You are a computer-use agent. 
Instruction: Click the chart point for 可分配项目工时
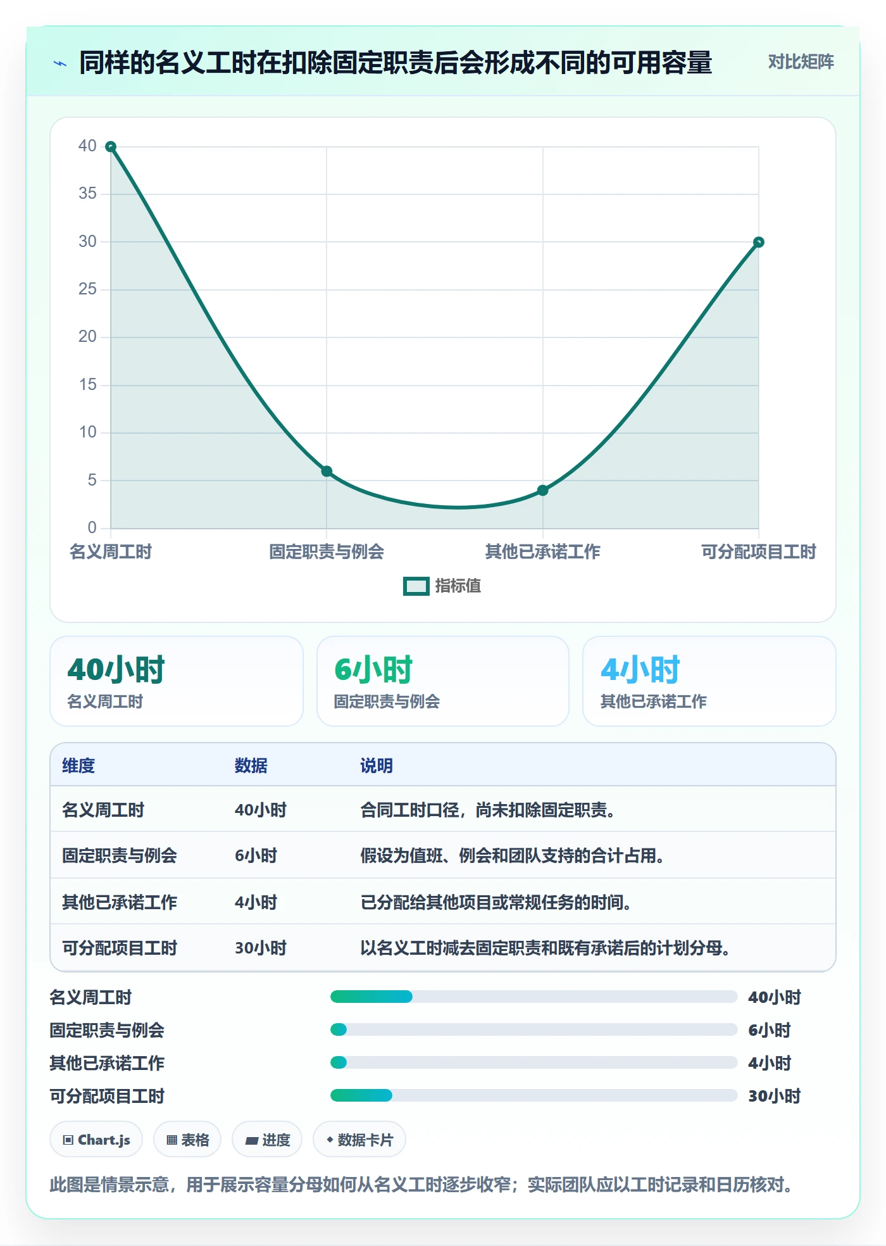[759, 242]
